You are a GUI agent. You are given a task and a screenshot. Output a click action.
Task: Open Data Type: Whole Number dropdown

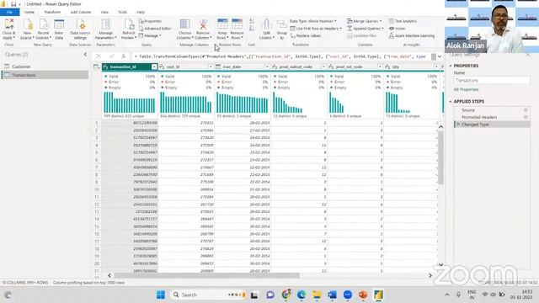coord(313,21)
